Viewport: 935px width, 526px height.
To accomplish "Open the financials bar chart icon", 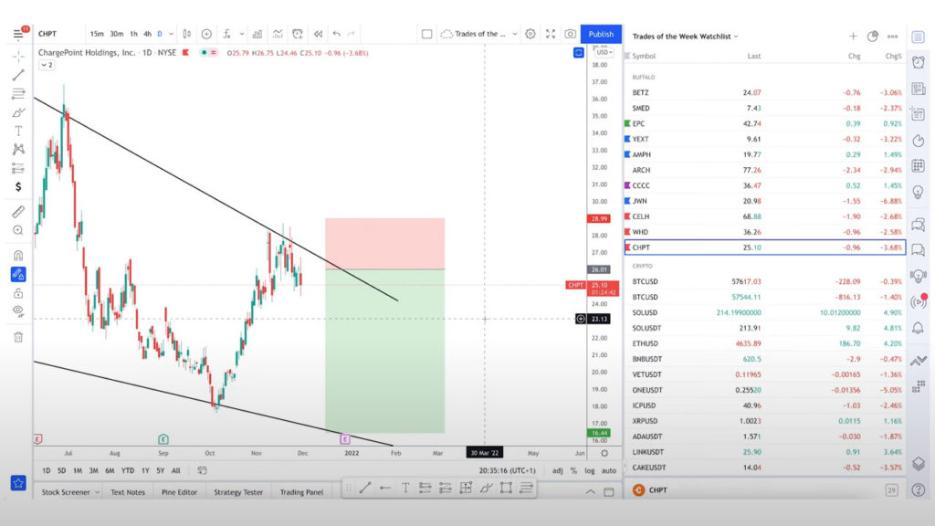I will 257,34.
